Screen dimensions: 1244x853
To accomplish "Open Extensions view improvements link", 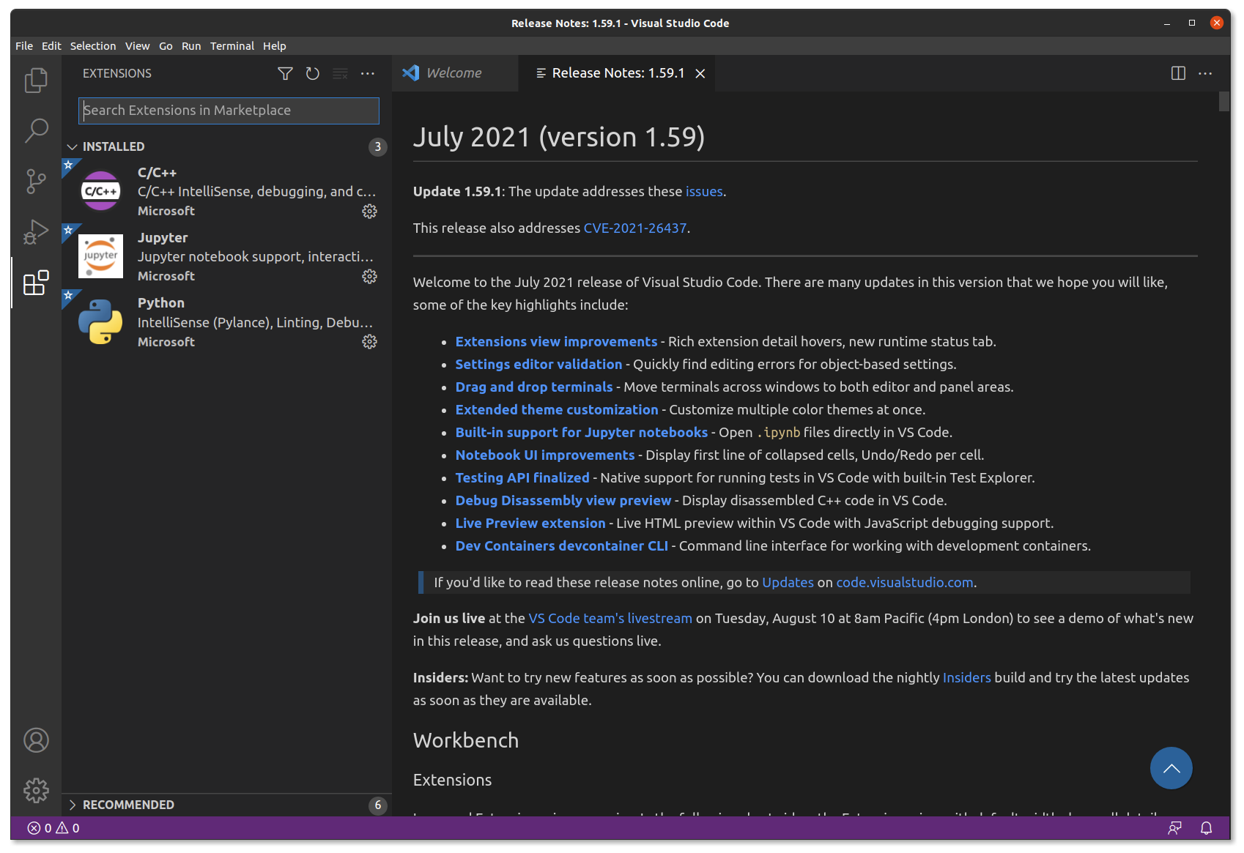I will click(556, 341).
